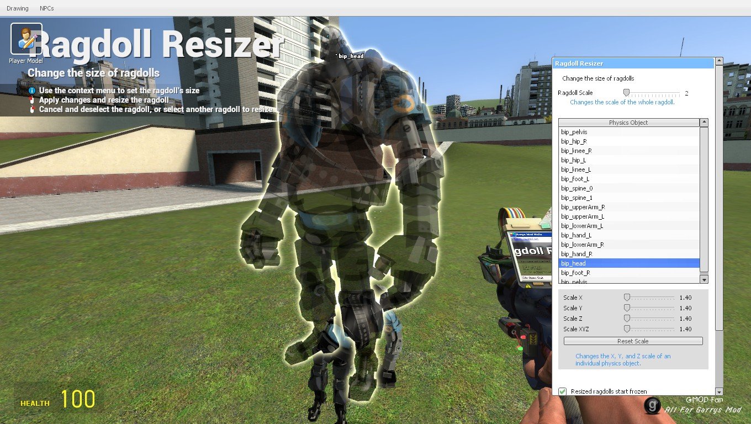Click the Ragdoll Resizer panel title bar
Image resolution: width=751 pixels, height=424 pixels.
click(633, 63)
